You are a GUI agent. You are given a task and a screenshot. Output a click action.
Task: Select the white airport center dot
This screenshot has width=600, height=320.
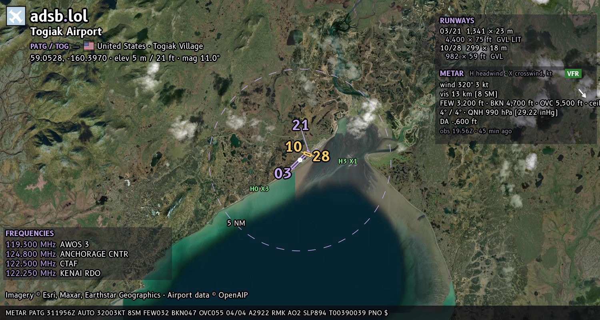(x=300, y=160)
